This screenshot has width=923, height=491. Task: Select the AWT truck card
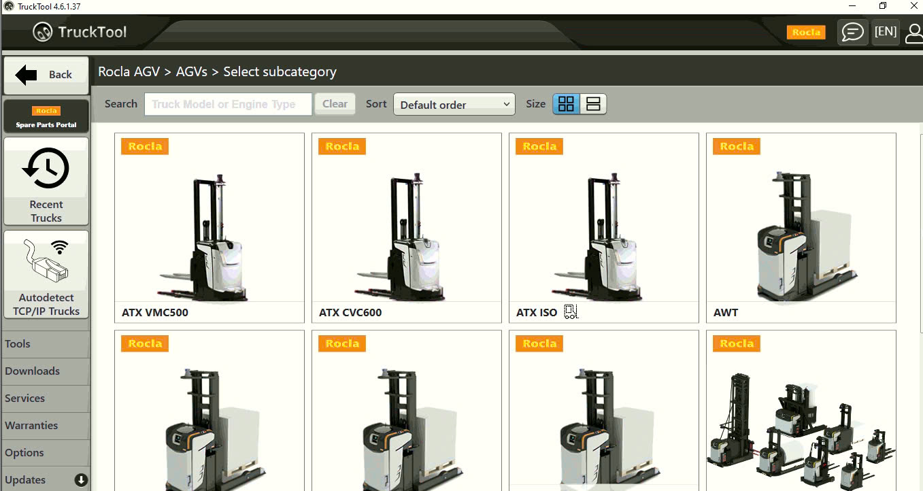801,228
